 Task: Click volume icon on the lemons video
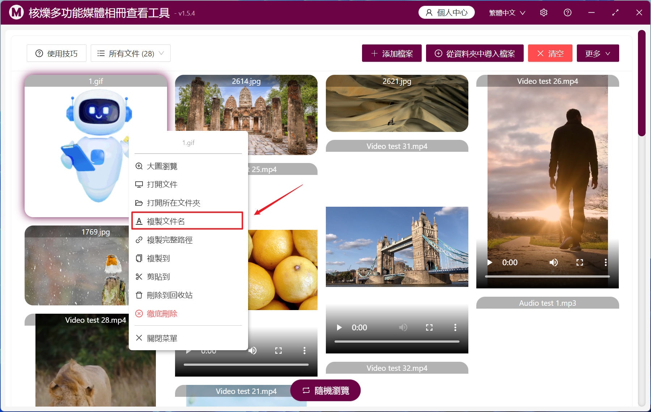click(x=252, y=351)
